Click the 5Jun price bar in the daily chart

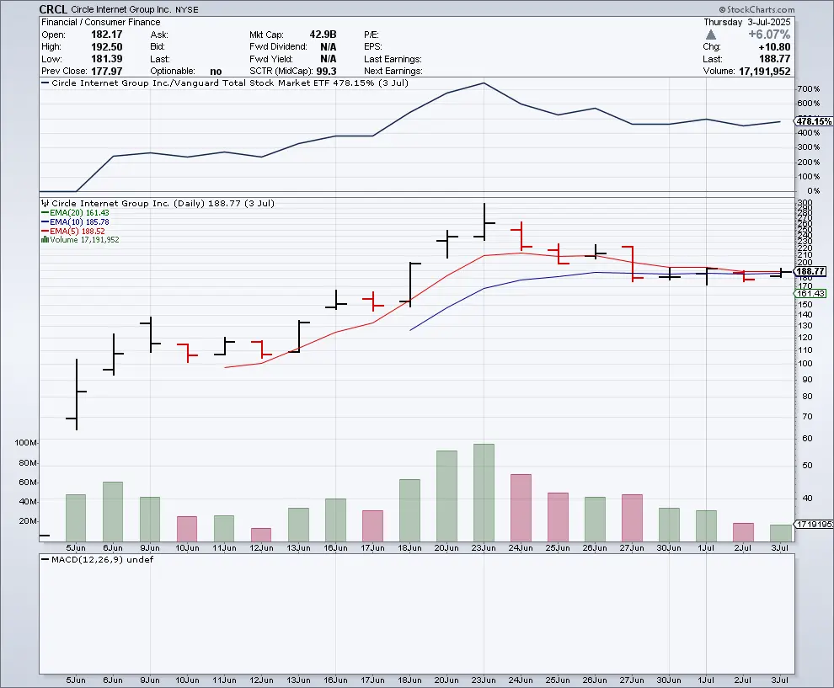click(x=77, y=394)
